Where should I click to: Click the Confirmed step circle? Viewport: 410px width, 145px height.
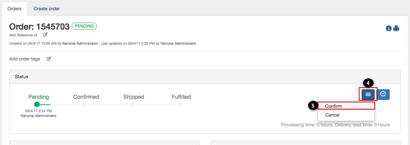coord(84,104)
